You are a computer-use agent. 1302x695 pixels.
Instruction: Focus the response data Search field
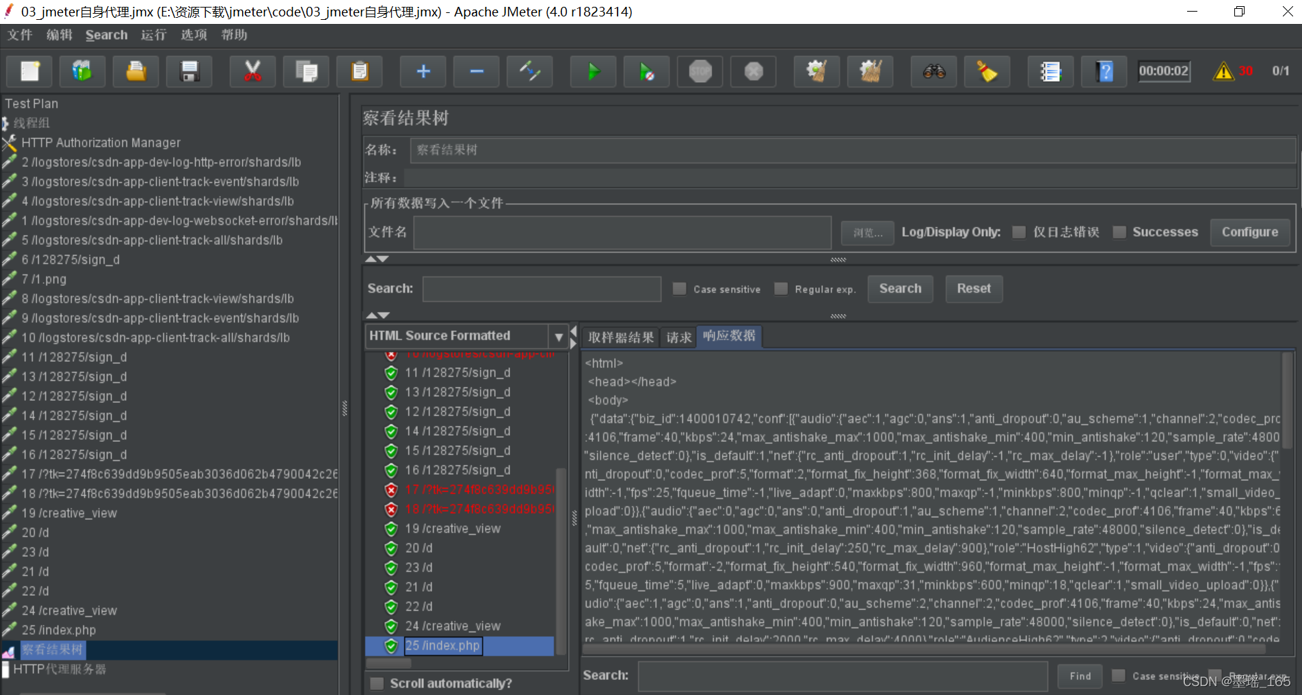pos(842,676)
